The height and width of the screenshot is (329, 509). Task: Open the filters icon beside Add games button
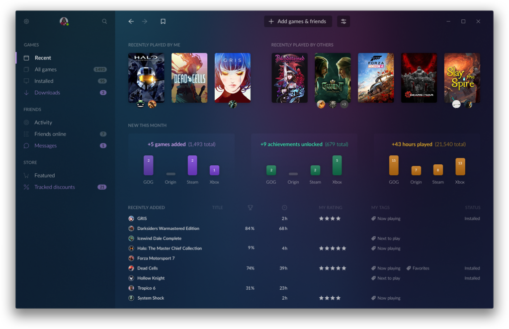click(x=343, y=21)
